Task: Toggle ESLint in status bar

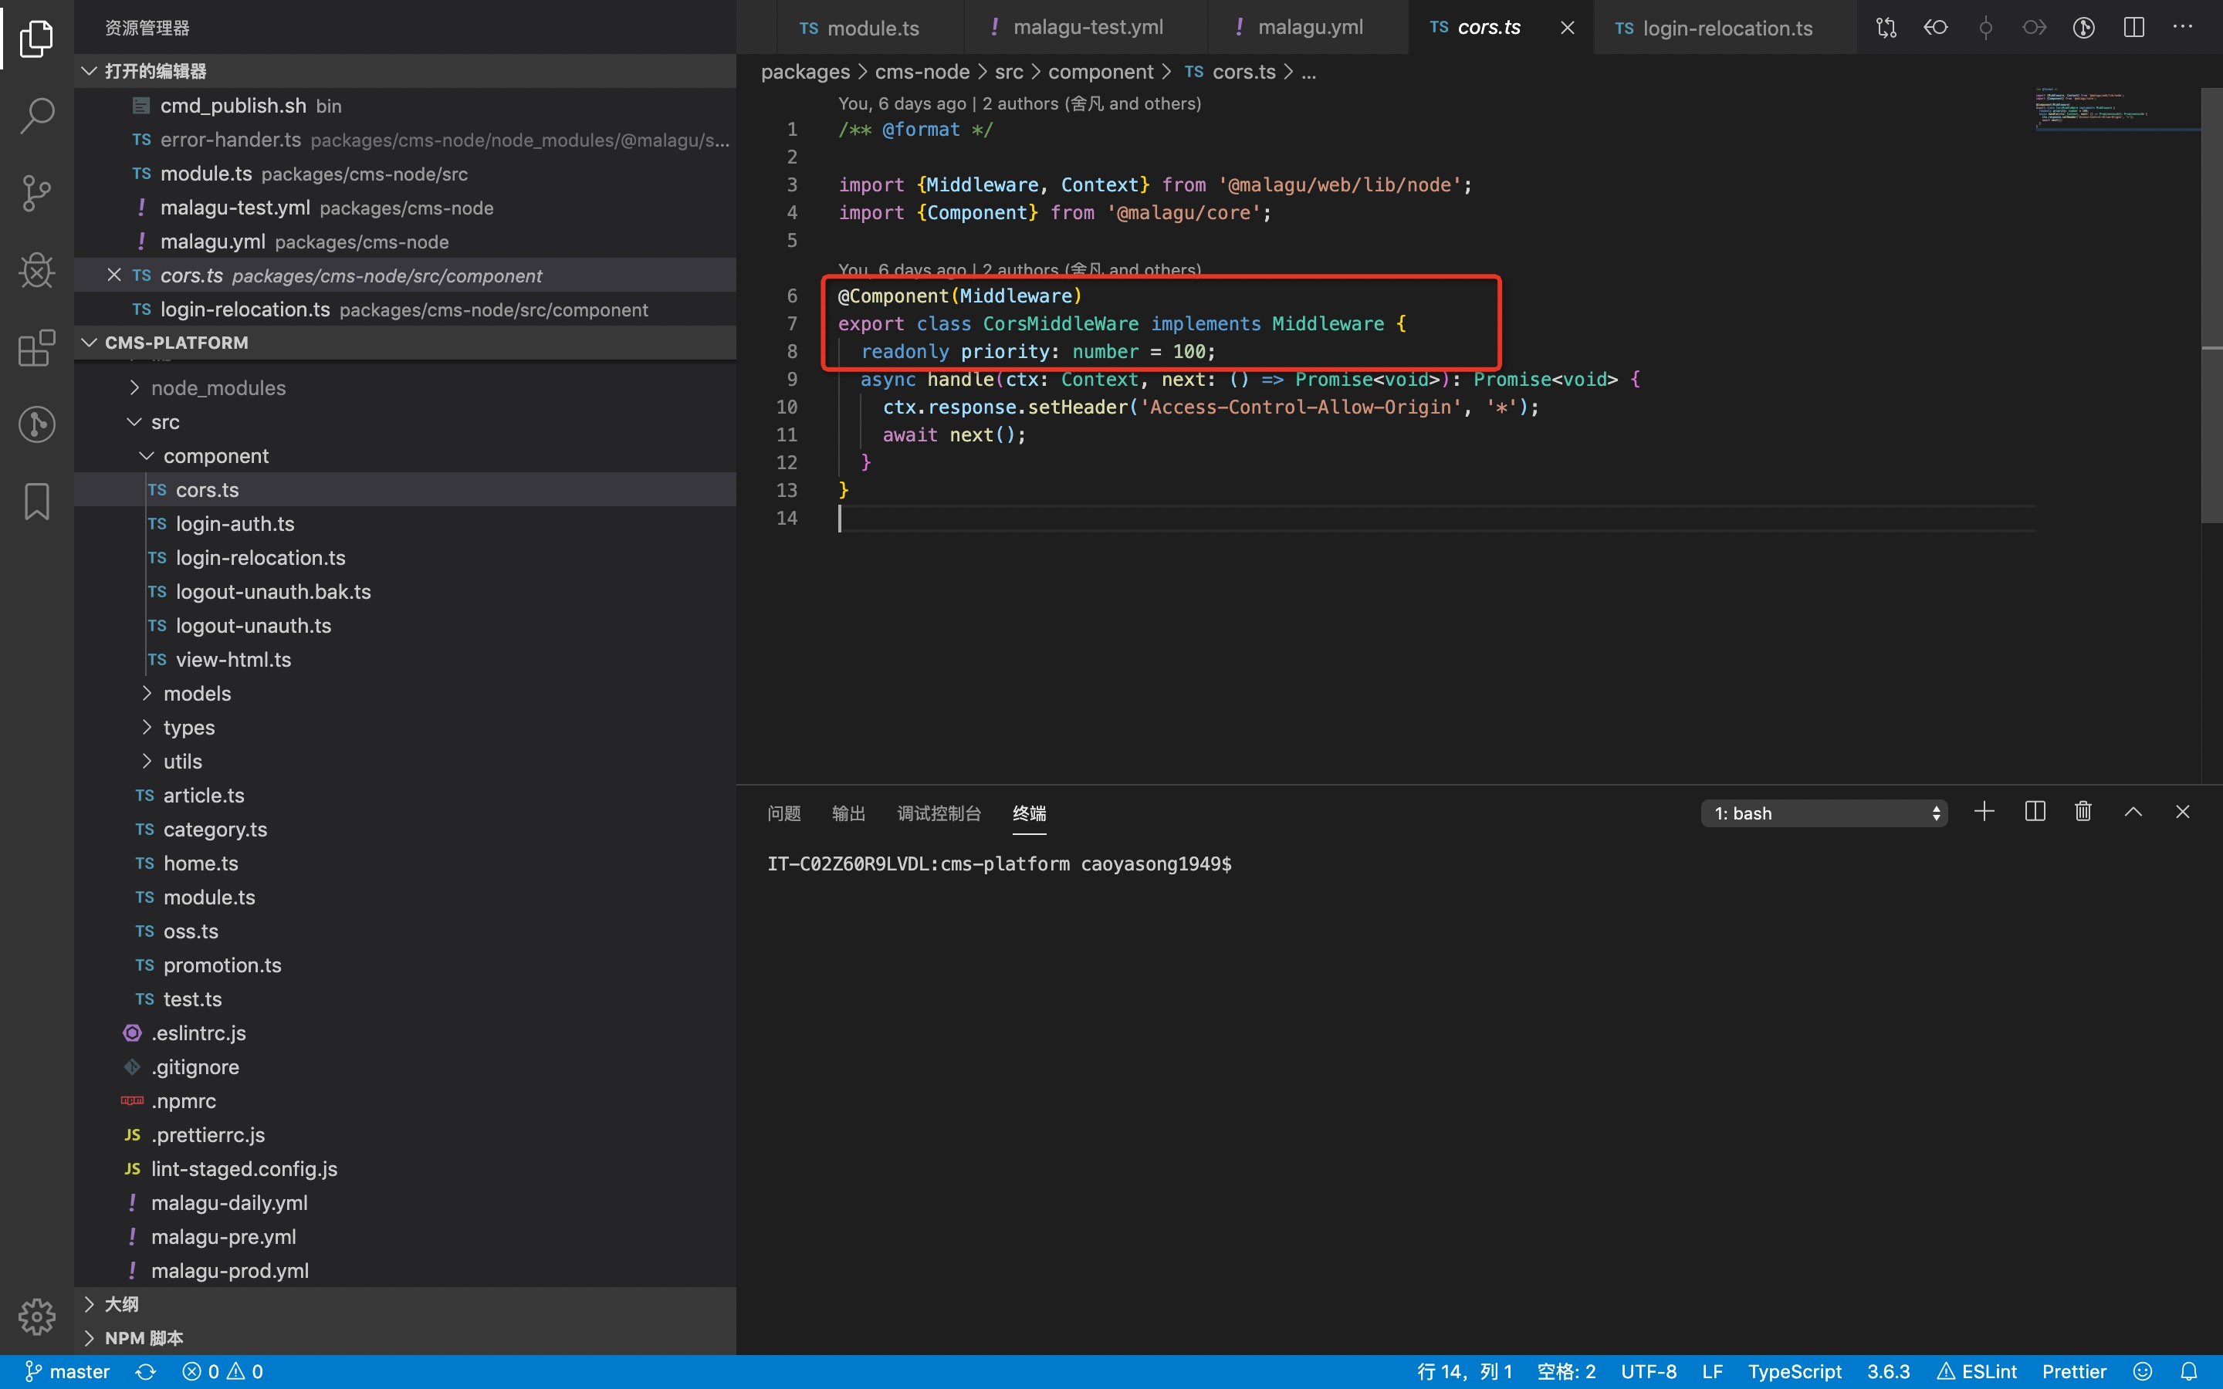Action: pyautogui.click(x=1977, y=1371)
